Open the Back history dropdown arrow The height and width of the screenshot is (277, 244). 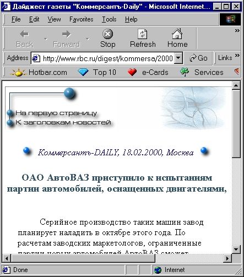click(x=46, y=39)
